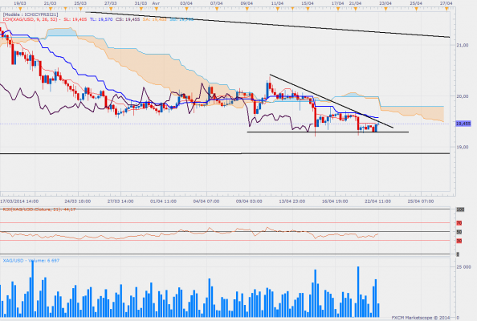
Task: Click the 22/04 11:00 date label
Action: (378, 201)
